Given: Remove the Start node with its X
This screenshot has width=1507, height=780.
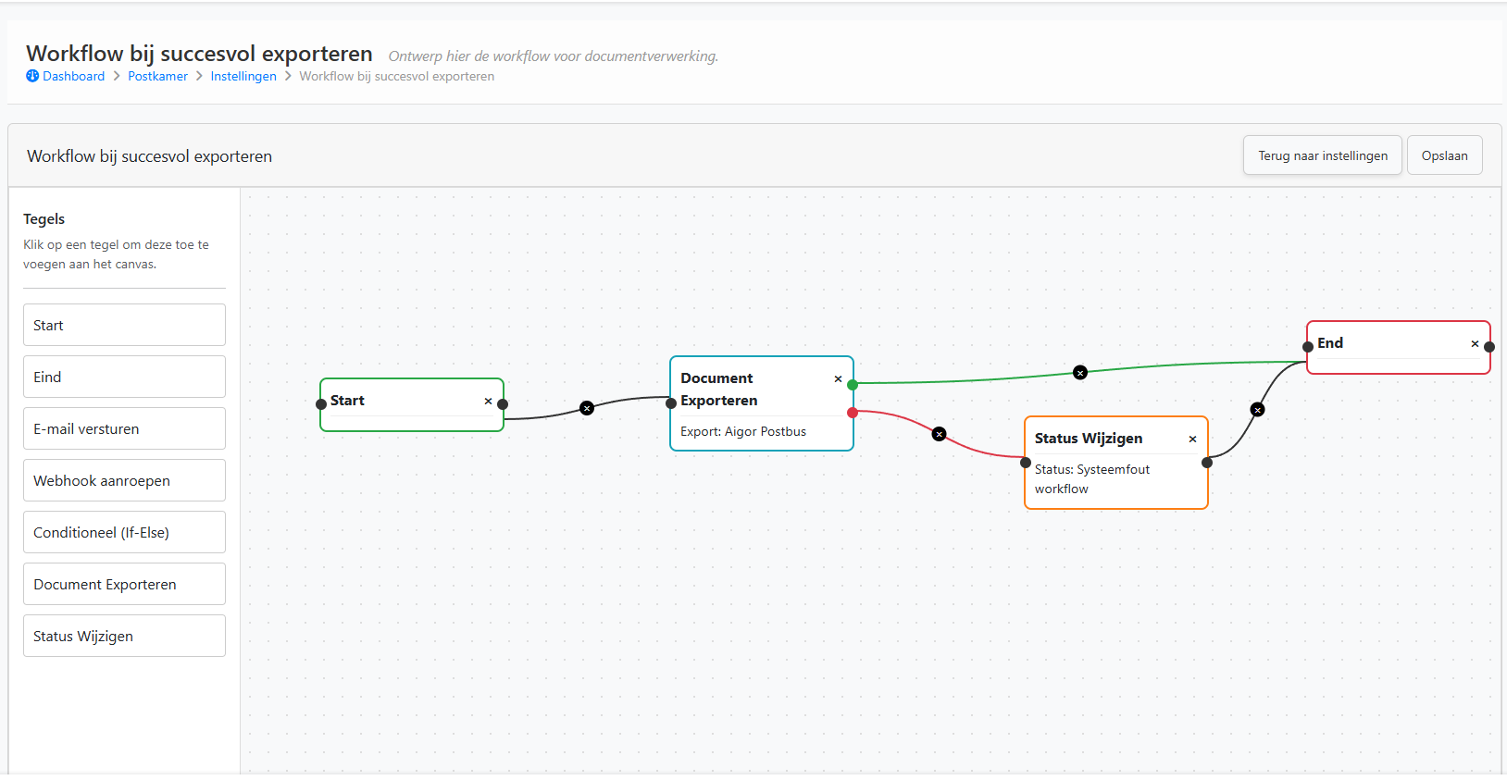Looking at the screenshot, I should (x=488, y=402).
